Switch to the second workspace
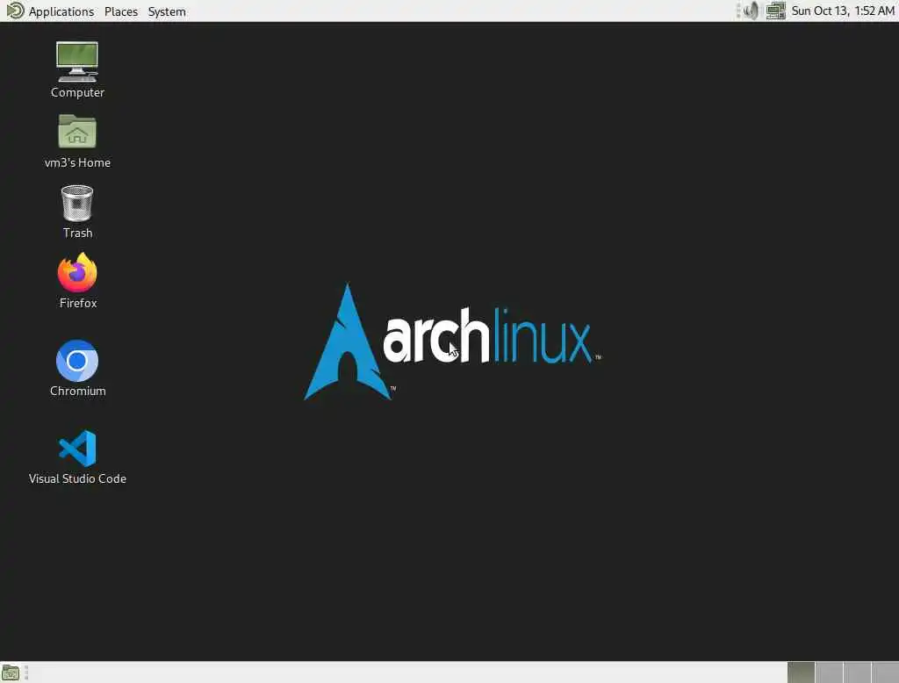 pos(829,672)
